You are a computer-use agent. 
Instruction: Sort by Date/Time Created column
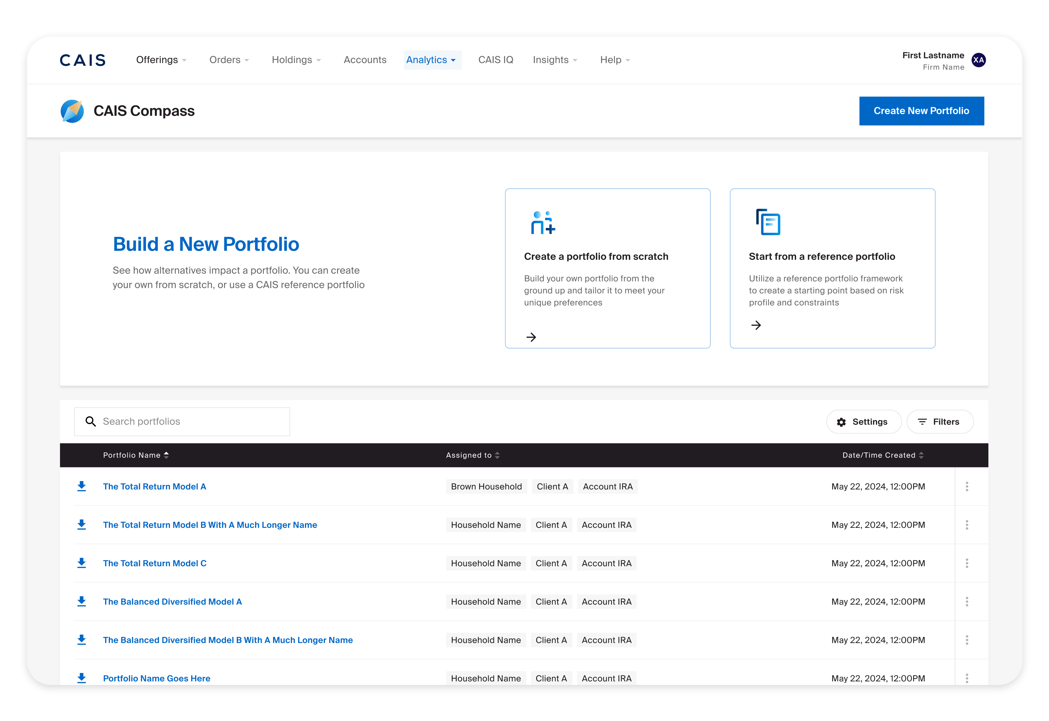[883, 455]
